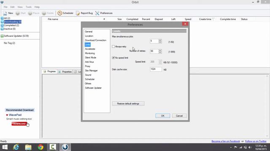Open Preferences from the toolbar
Viewport: 270px width, 151px height.
[x=104, y=13]
